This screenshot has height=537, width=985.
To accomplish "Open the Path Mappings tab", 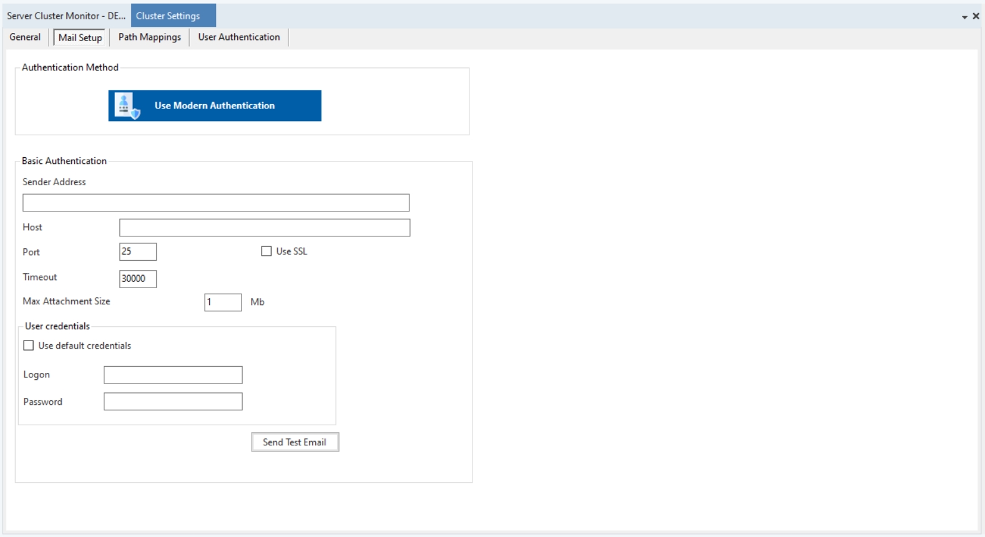I will (150, 37).
